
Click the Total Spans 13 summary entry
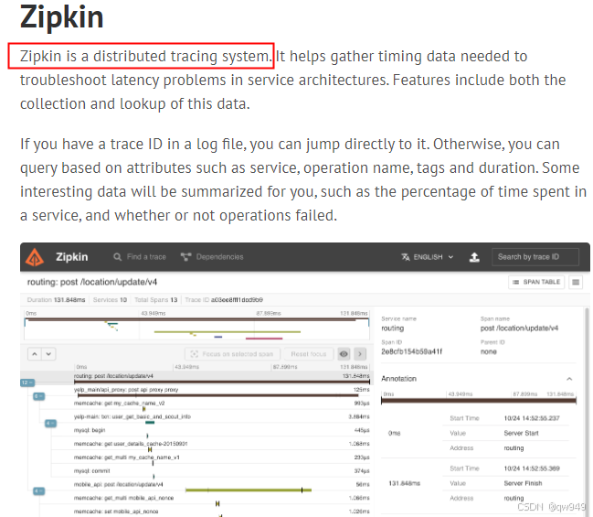[x=156, y=300]
